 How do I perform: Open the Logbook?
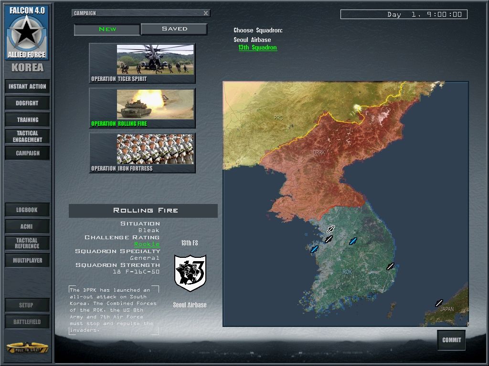27,210
